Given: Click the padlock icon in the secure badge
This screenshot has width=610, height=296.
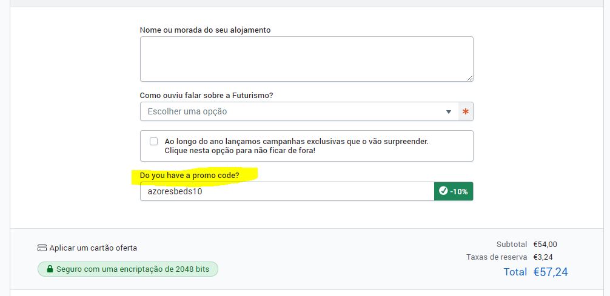Looking at the screenshot, I should coord(50,269).
